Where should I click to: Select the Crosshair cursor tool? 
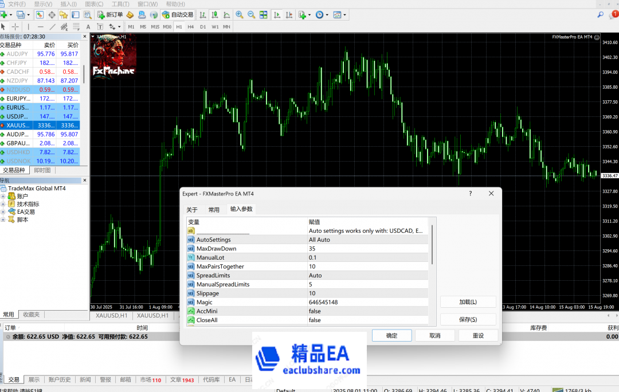(x=15, y=27)
